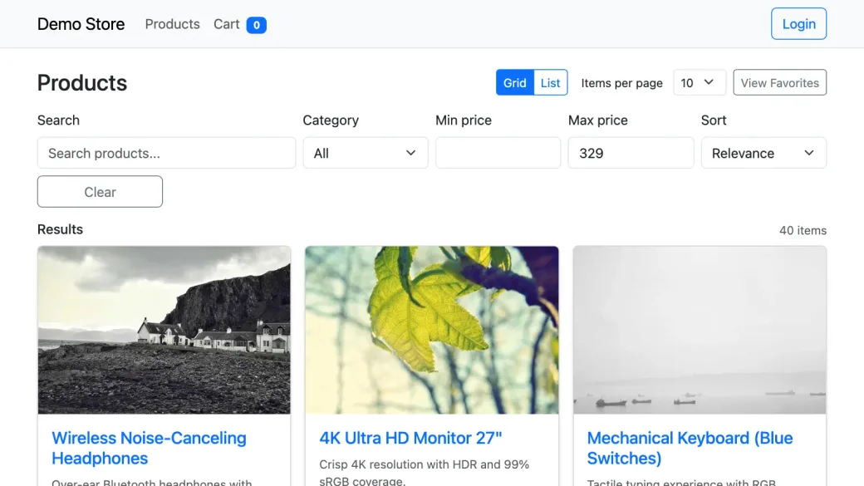The height and width of the screenshot is (486, 864).
Task: Focus the Search products field
Action: (x=166, y=153)
